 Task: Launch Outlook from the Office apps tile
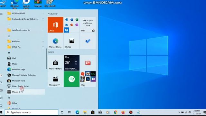(x=66, y=20)
